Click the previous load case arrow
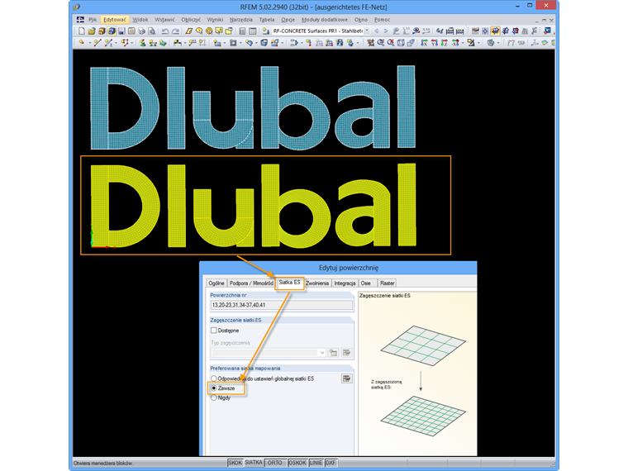Image resolution: width=628 pixels, height=471 pixels. coord(377,31)
